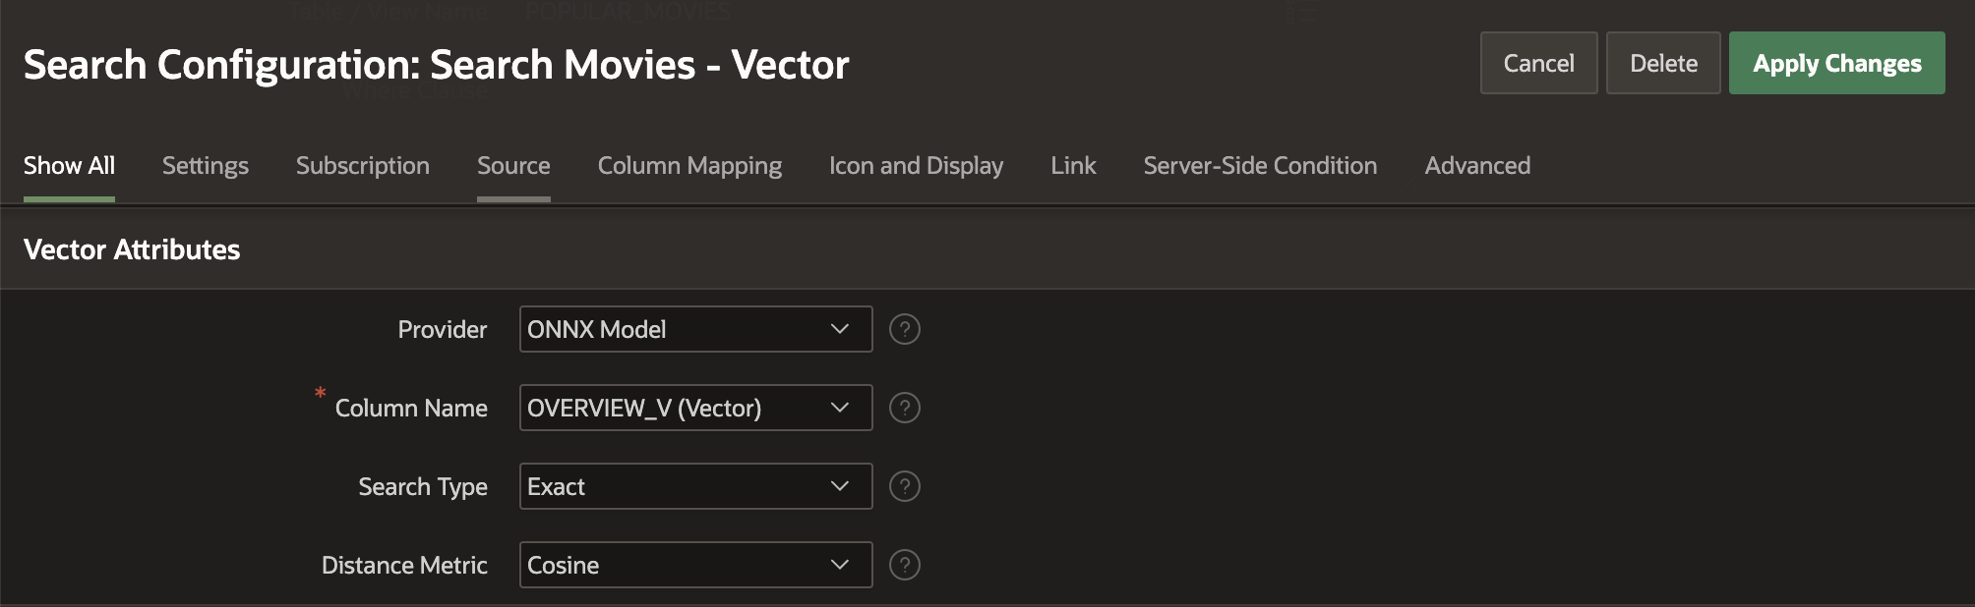1975x607 pixels.
Task: Click the Cancel button
Action: [x=1538, y=63]
